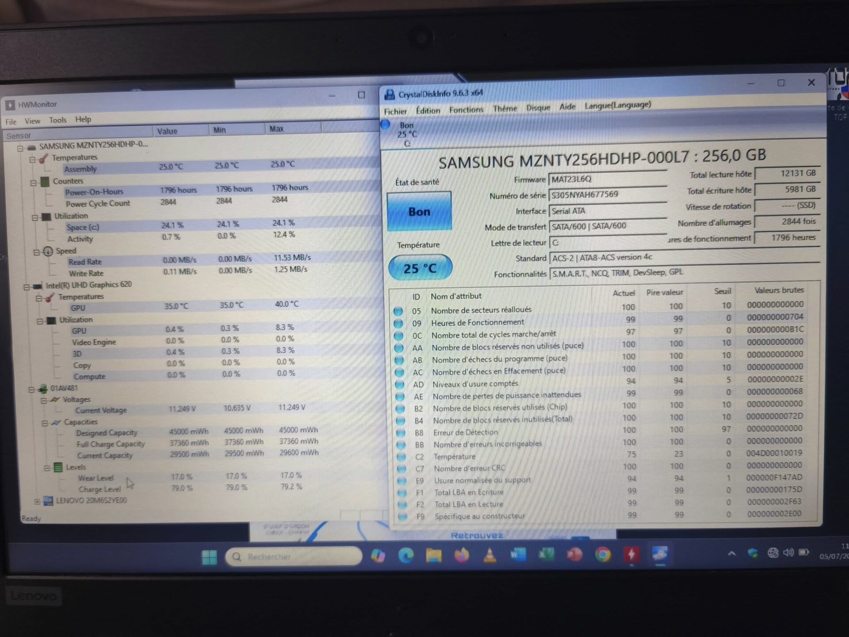This screenshot has width=849, height=637.
Task: Click the Valeurs brutes column header
Action: click(778, 290)
